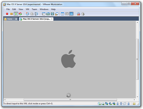The height and width of the screenshot is (109, 143).
Task: Click the Bluetooth device status icon
Action: pyautogui.click(x=121, y=104)
